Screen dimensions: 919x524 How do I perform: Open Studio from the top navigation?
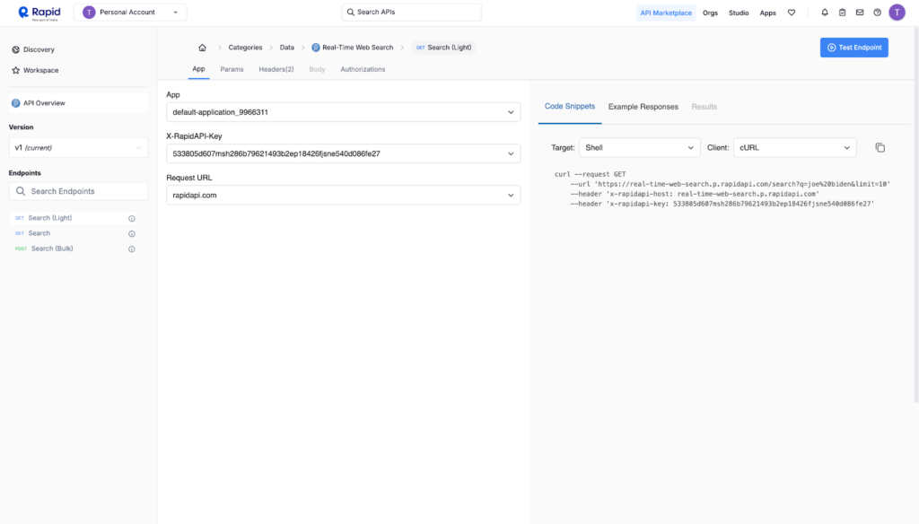(739, 13)
